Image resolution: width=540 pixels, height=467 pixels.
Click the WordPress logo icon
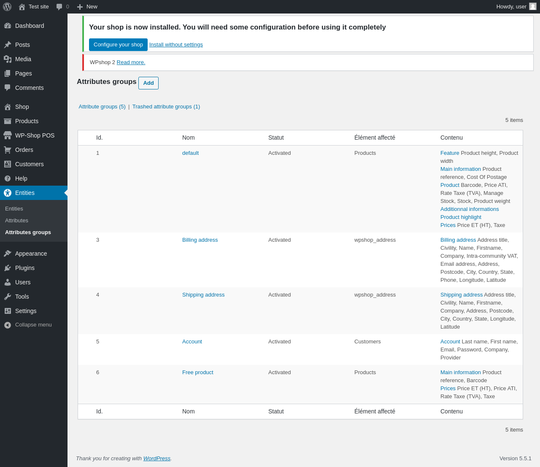[7, 7]
